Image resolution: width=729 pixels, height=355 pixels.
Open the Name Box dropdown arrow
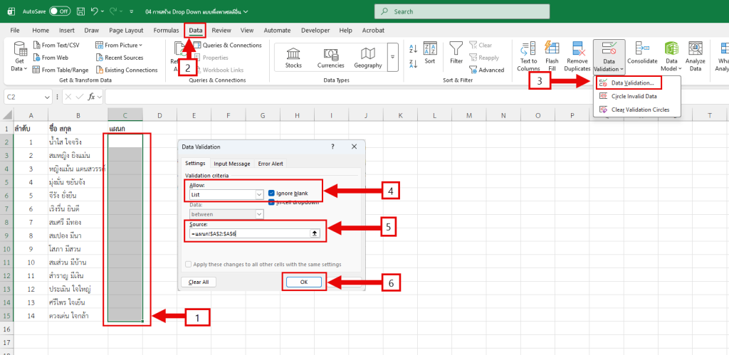click(47, 97)
